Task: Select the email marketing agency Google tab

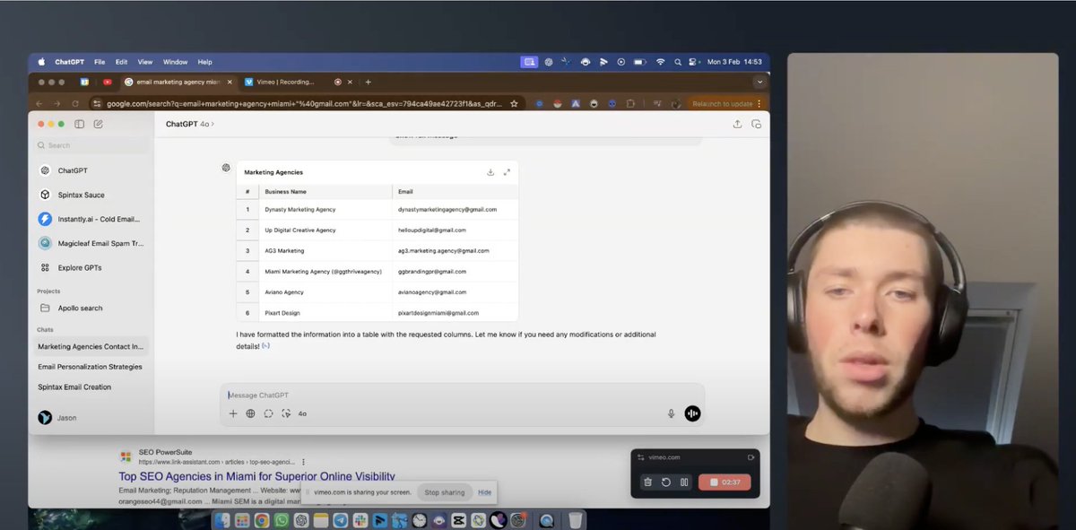Action: coord(178,82)
